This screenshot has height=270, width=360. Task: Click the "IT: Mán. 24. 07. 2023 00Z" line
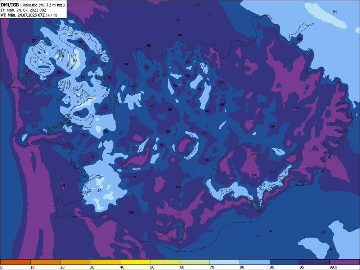coord(23,10)
